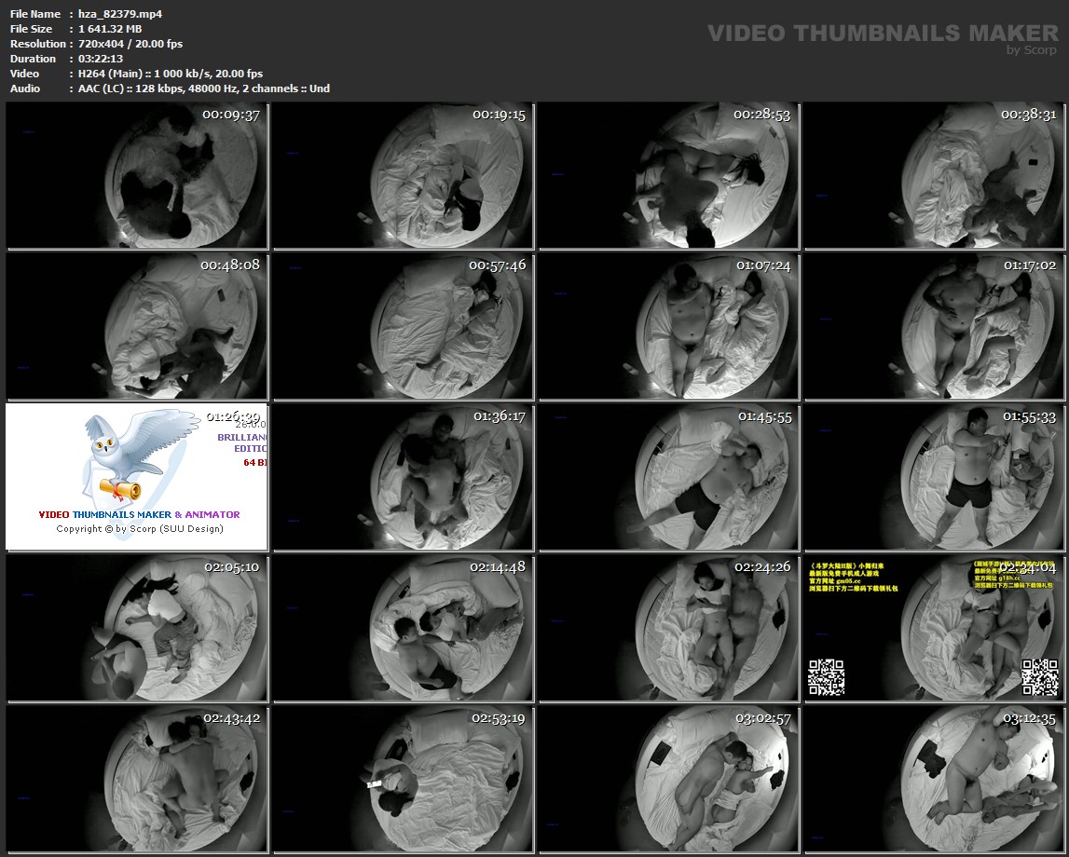Click the File Size 1 641.32 MB text
The width and height of the screenshot is (1069, 857).
110,29
